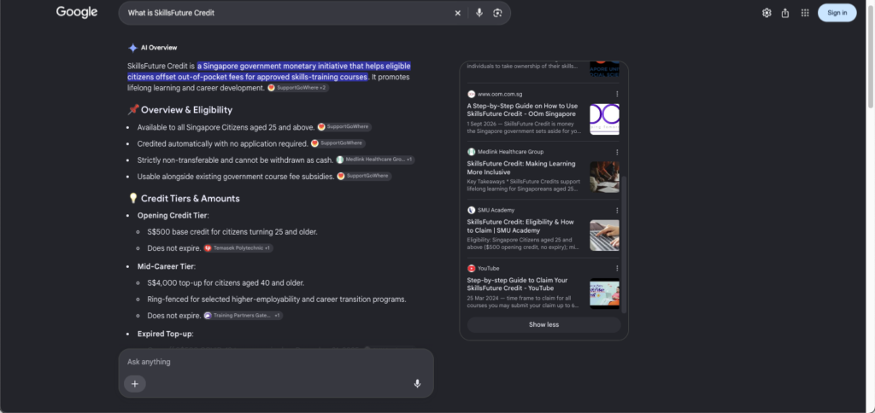The width and height of the screenshot is (875, 413).
Task: Start voice search with the search bar microphone
Action: click(479, 13)
